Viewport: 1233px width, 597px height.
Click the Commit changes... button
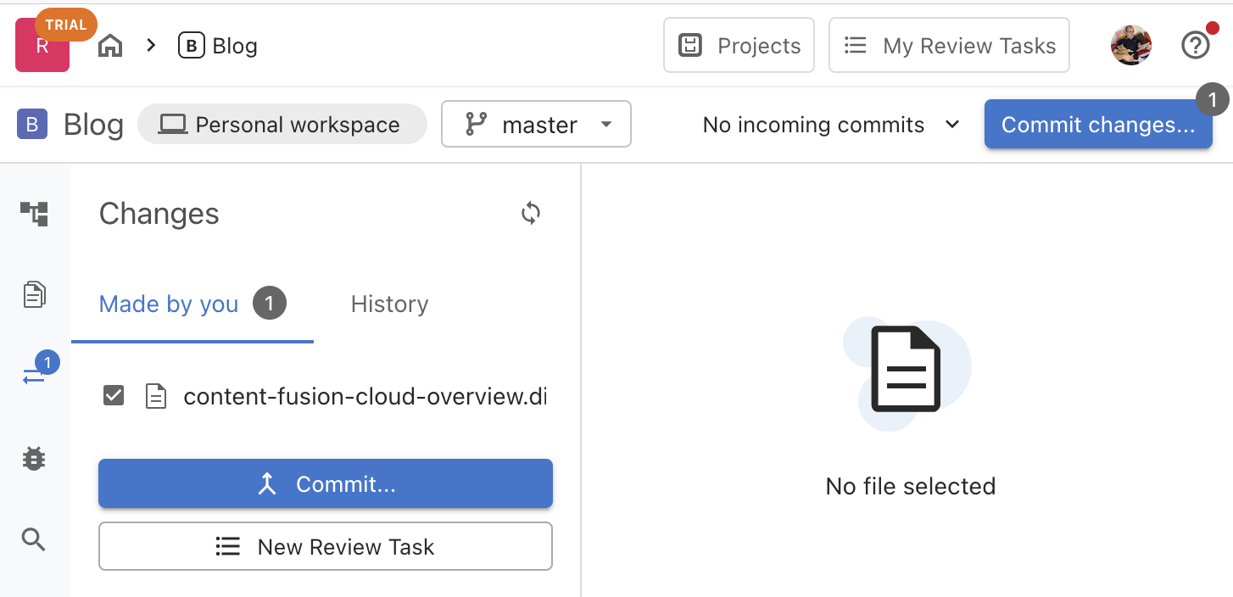pos(1097,125)
